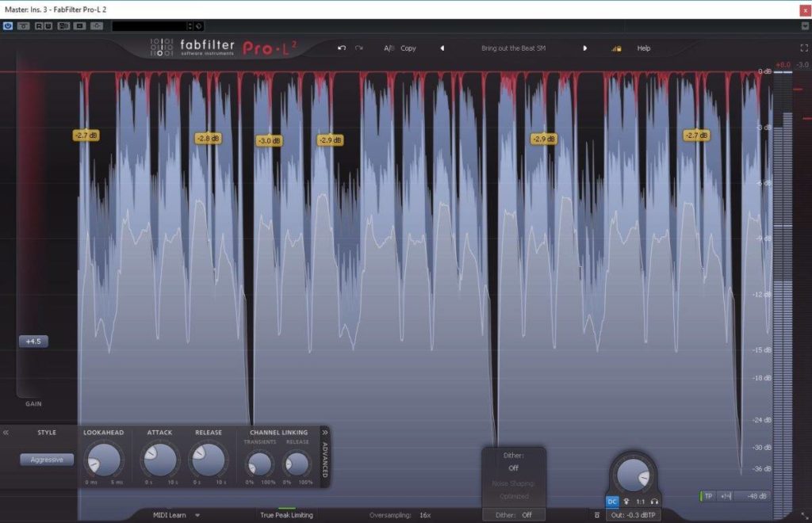Open the preset Bring out the Beat SM

[x=512, y=48]
